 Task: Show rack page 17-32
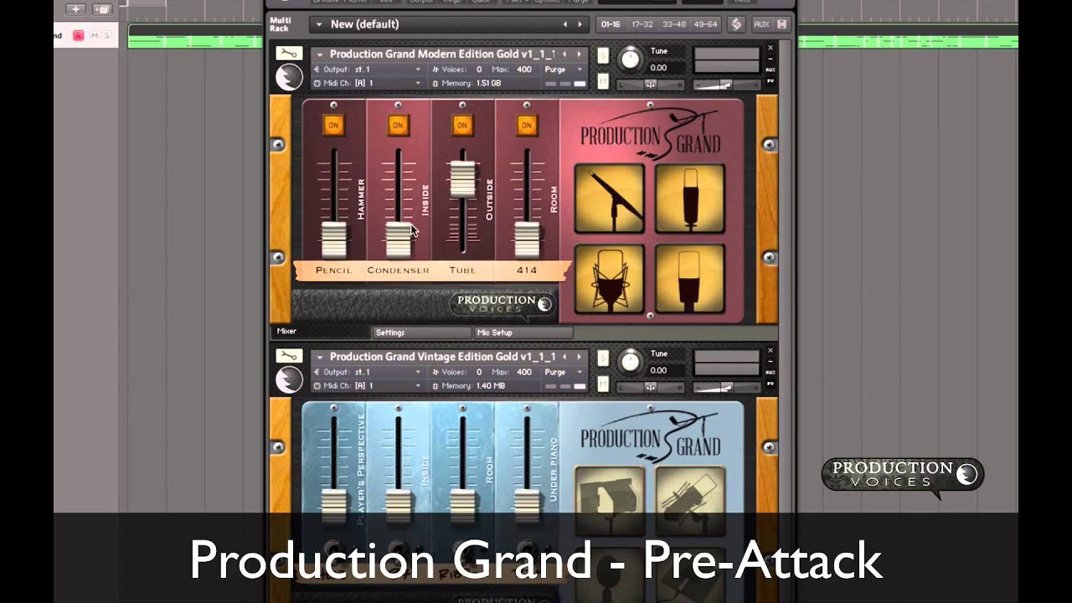(642, 24)
